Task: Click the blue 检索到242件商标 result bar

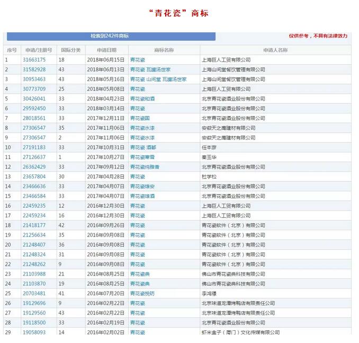Action: 111,36
